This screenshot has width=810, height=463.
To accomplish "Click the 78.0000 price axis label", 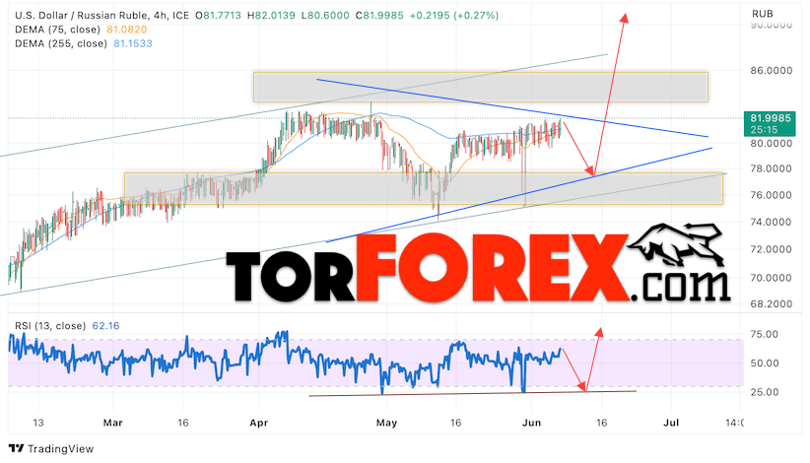I will [772, 168].
